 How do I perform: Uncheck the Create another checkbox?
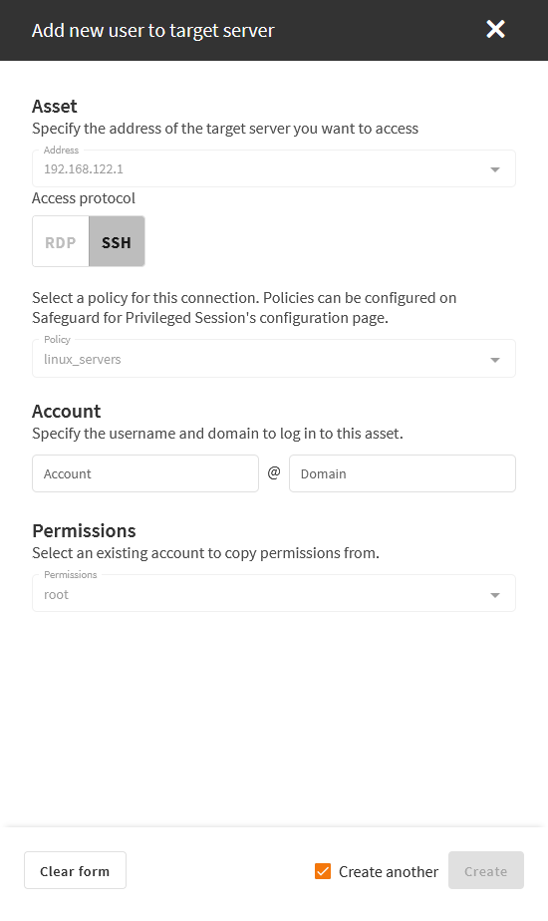[323, 871]
